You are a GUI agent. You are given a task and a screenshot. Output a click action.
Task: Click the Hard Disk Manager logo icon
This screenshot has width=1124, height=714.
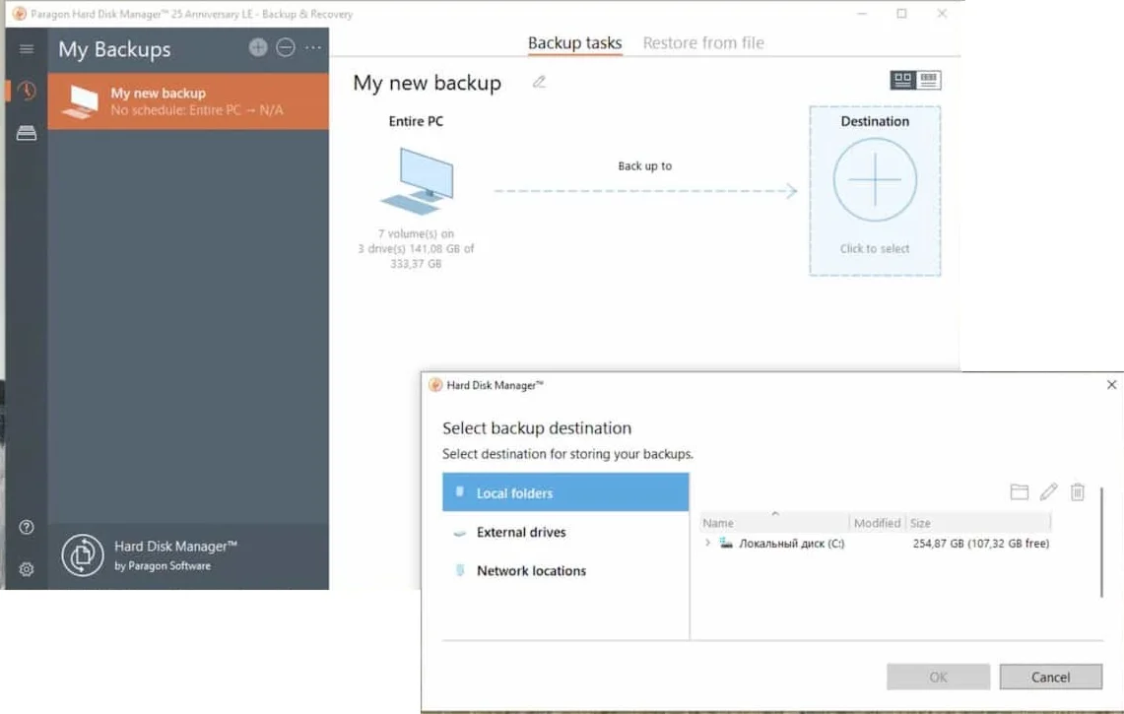83,554
